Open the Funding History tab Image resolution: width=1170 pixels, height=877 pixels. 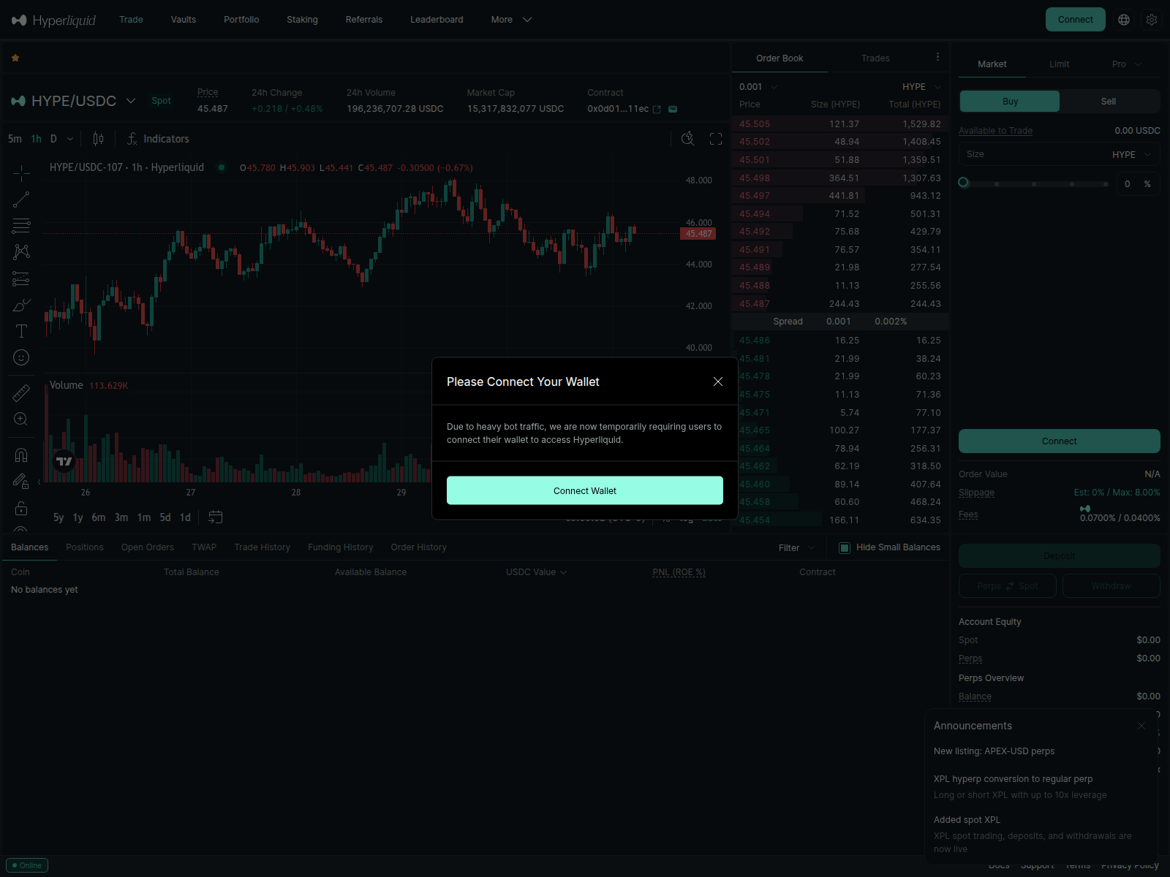tap(340, 547)
